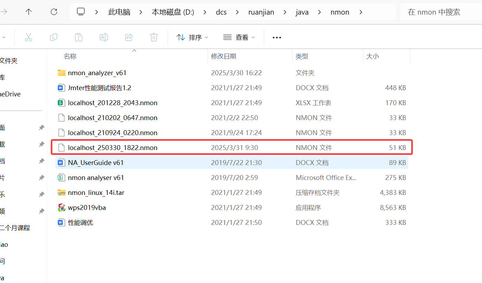Image resolution: width=482 pixels, height=283 pixels.
Task: Click file icon of localhost_250330_1822.nmon
Action: pos(62,148)
